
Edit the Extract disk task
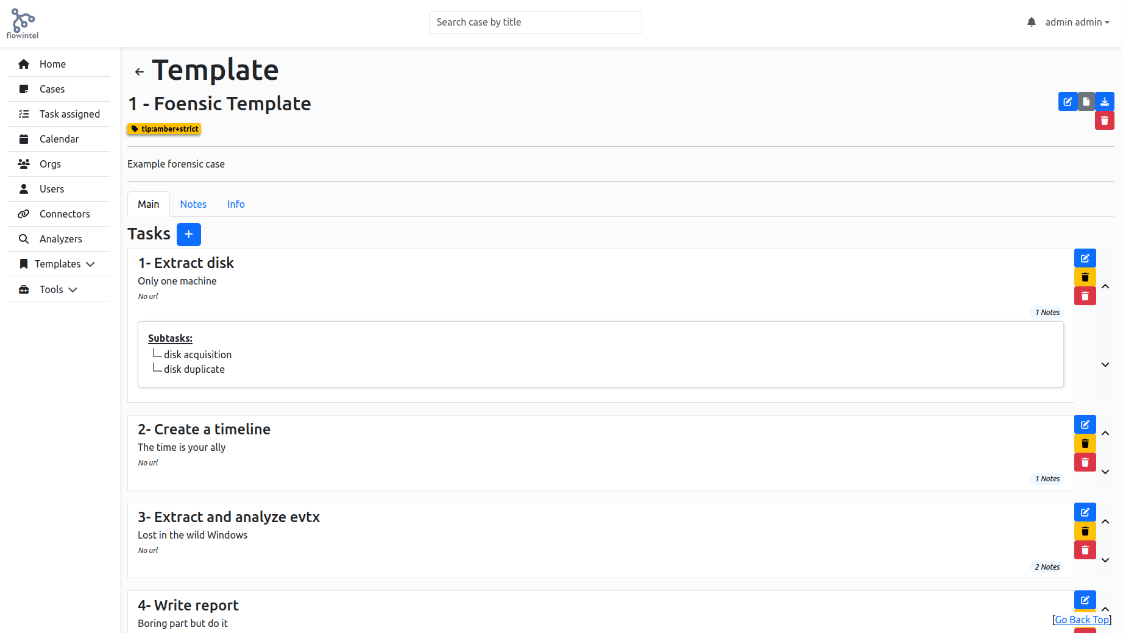(1085, 258)
